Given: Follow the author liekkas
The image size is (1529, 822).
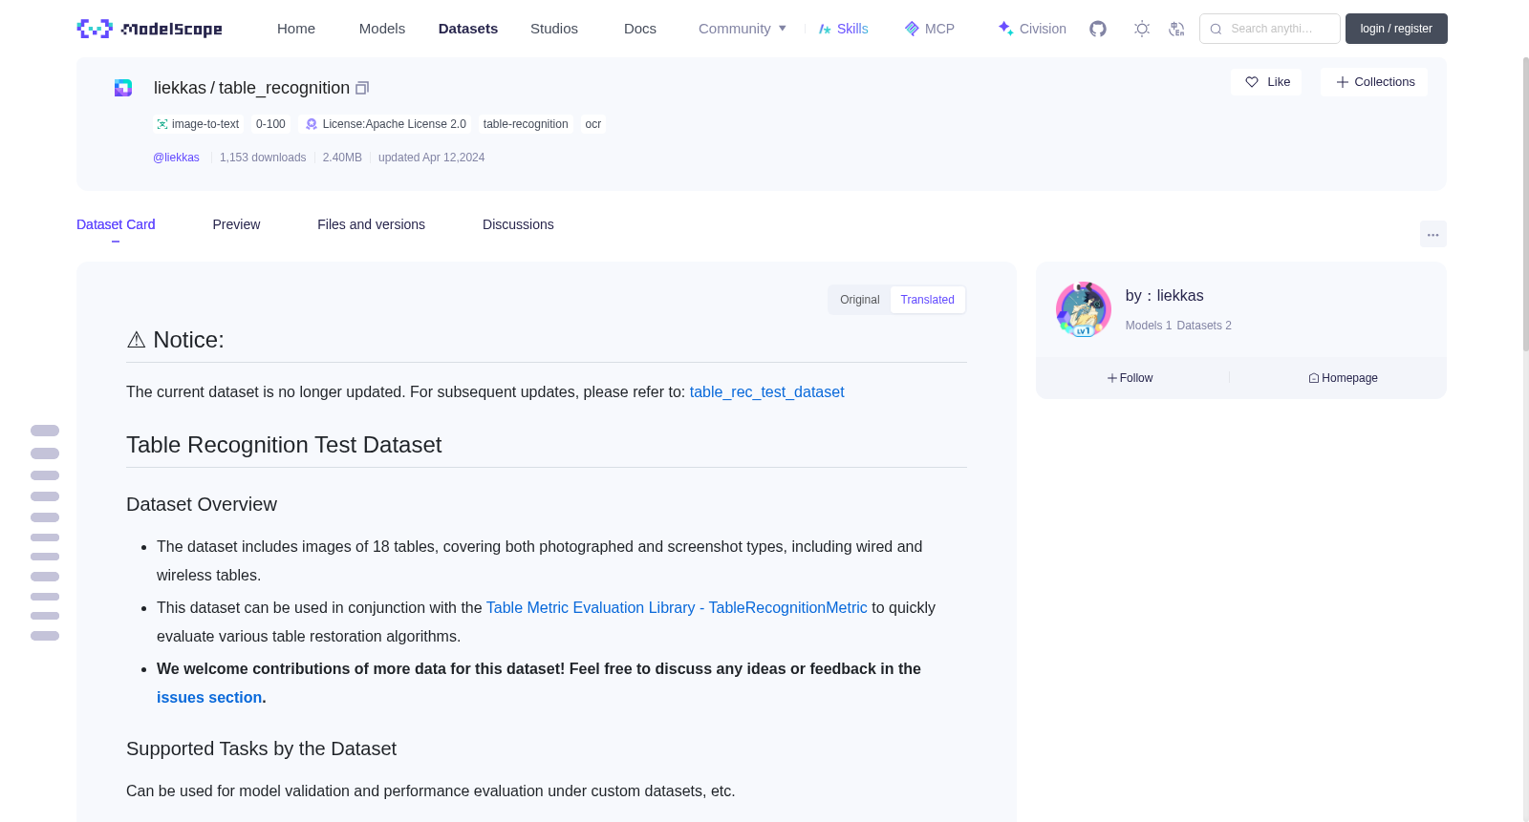Looking at the screenshot, I should [1131, 378].
